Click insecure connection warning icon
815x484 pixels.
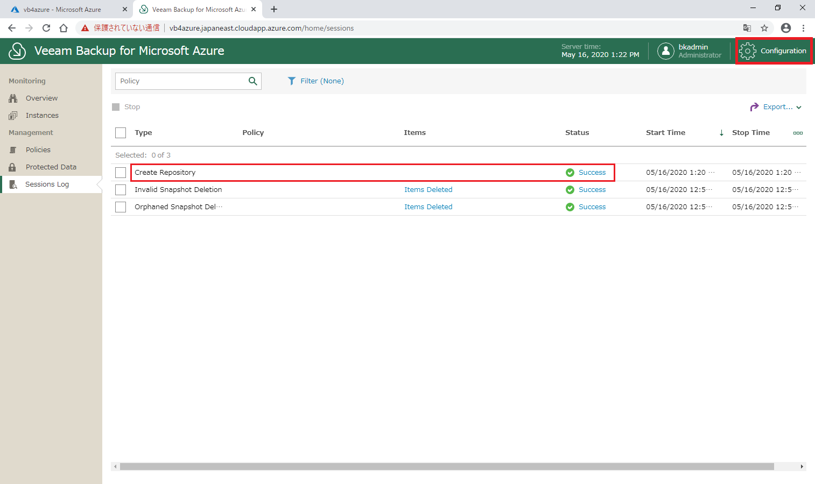click(85, 28)
